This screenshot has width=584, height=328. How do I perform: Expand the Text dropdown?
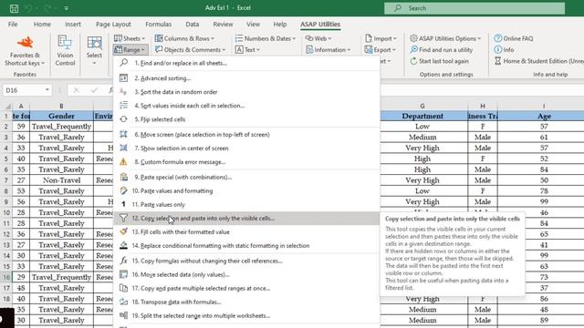click(x=247, y=49)
